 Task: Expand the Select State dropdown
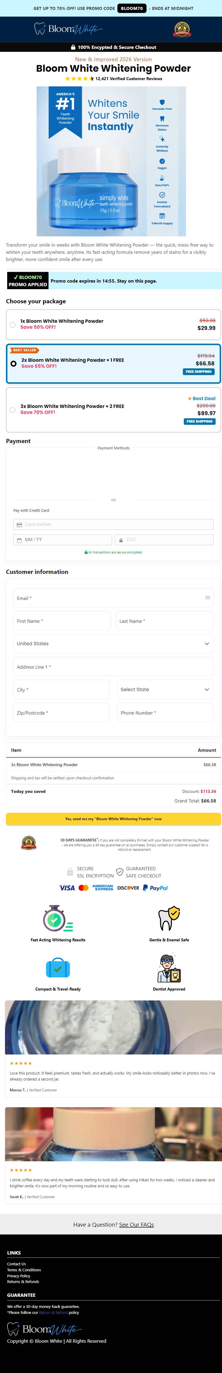click(165, 690)
